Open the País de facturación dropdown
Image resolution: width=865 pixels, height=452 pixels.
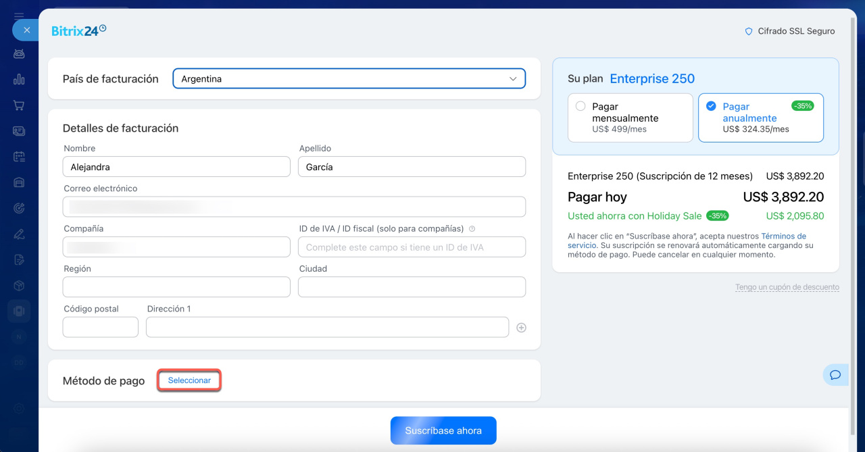point(349,79)
